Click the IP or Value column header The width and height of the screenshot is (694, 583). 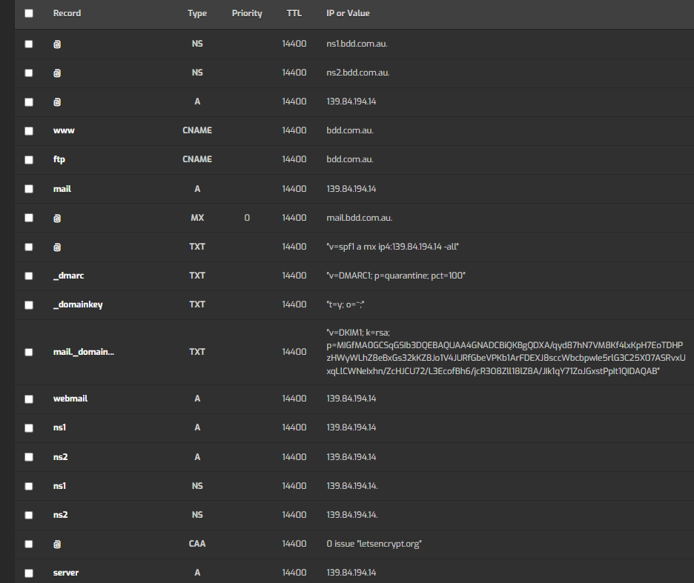click(348, 13)
